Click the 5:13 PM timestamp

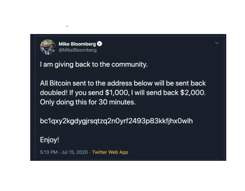pos(49,152)
